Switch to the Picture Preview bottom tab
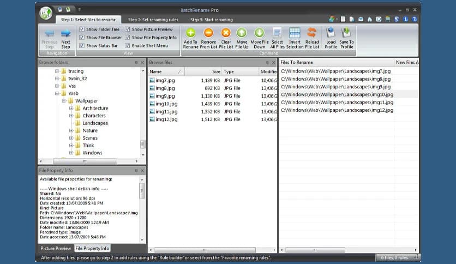Viewport: 456px width, 264px height. pyautogui.click(x=56, y=248)
